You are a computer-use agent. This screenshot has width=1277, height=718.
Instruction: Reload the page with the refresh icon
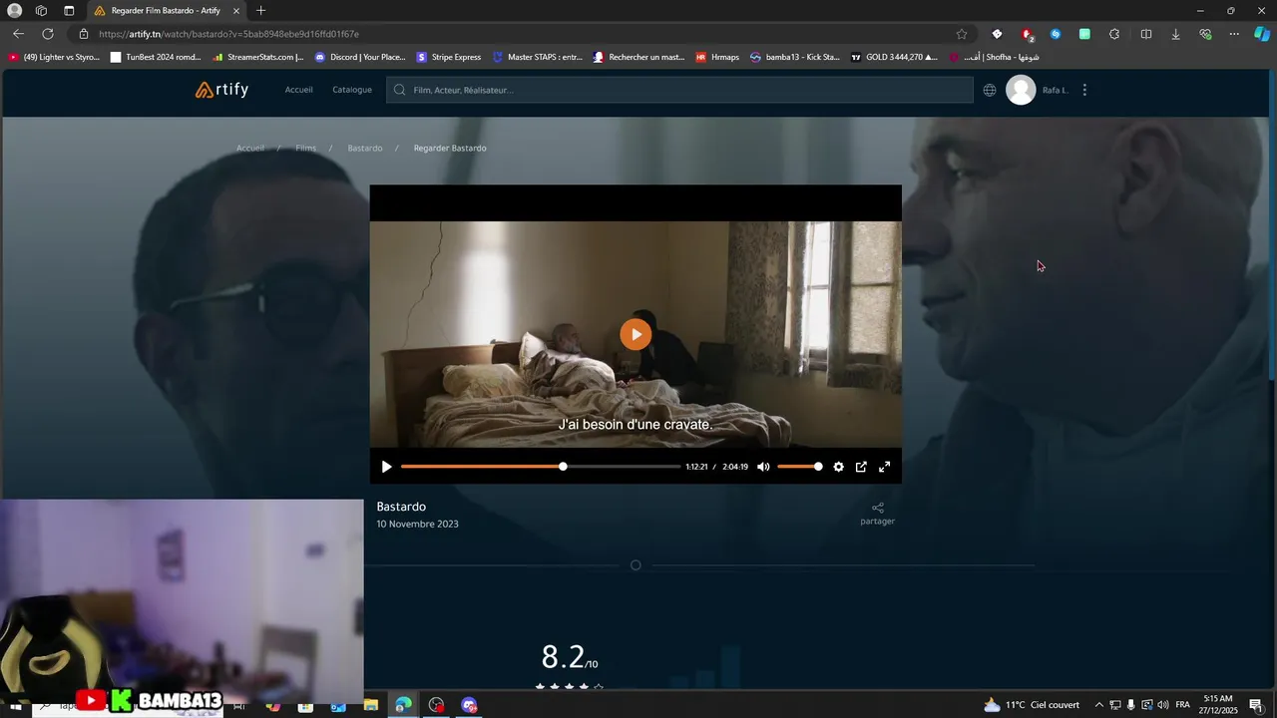(47, 34)
